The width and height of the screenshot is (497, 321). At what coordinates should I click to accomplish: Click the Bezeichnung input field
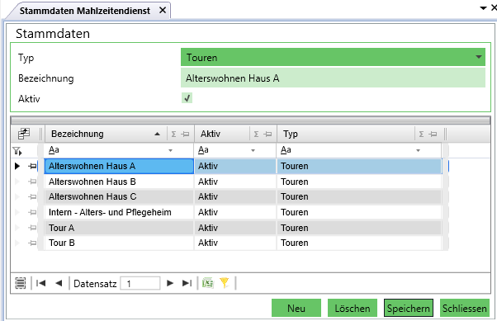click(333, 78)
